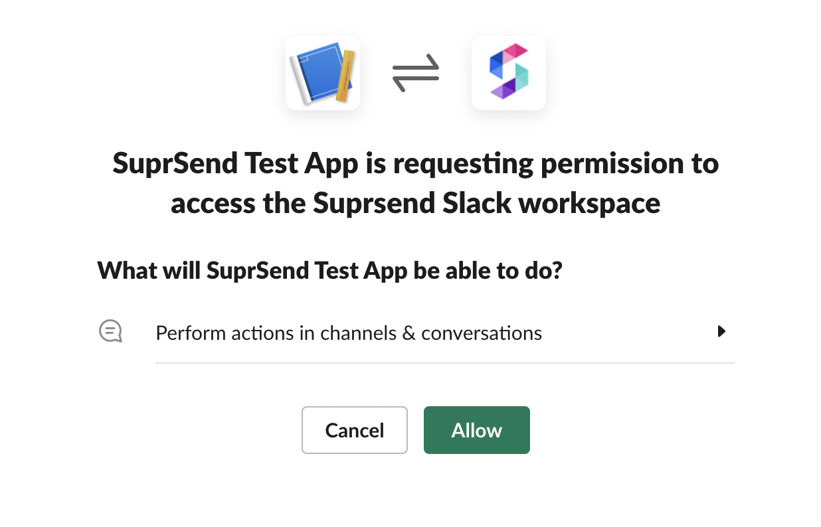The height and width of the screenshot is (527, 821).
Task: Click the pink top segment of S logo
Action: click(x=510, y=52)
